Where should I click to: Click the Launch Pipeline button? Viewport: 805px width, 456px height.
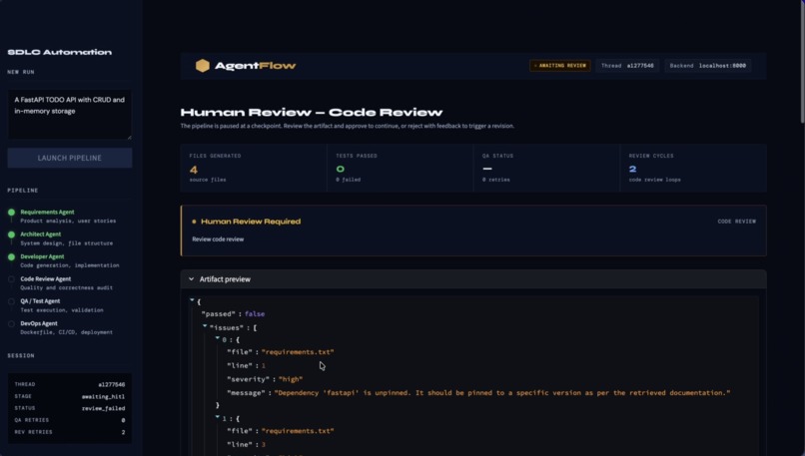click(69, 158)
